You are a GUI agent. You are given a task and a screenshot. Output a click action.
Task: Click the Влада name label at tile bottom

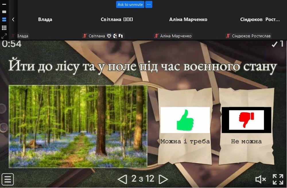tap(22, 36)
